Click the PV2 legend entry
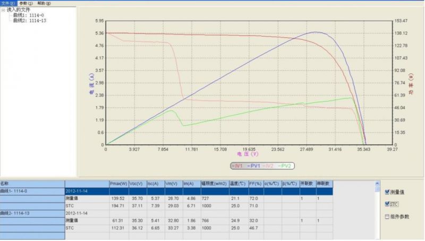The width and height of the screenshot is (425, 241). coord(285,166)
